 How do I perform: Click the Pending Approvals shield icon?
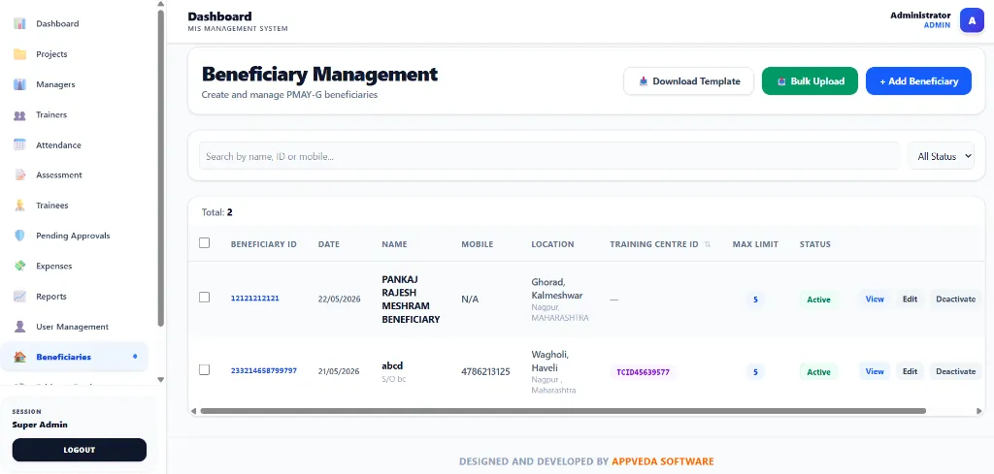coord(19,236)
